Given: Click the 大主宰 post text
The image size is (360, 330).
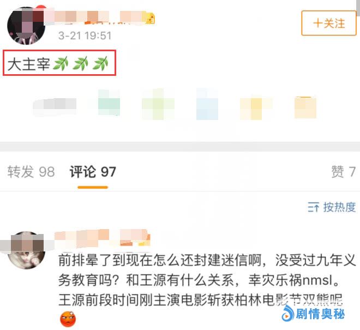Looking at the screenshot, I should point(29,64).
